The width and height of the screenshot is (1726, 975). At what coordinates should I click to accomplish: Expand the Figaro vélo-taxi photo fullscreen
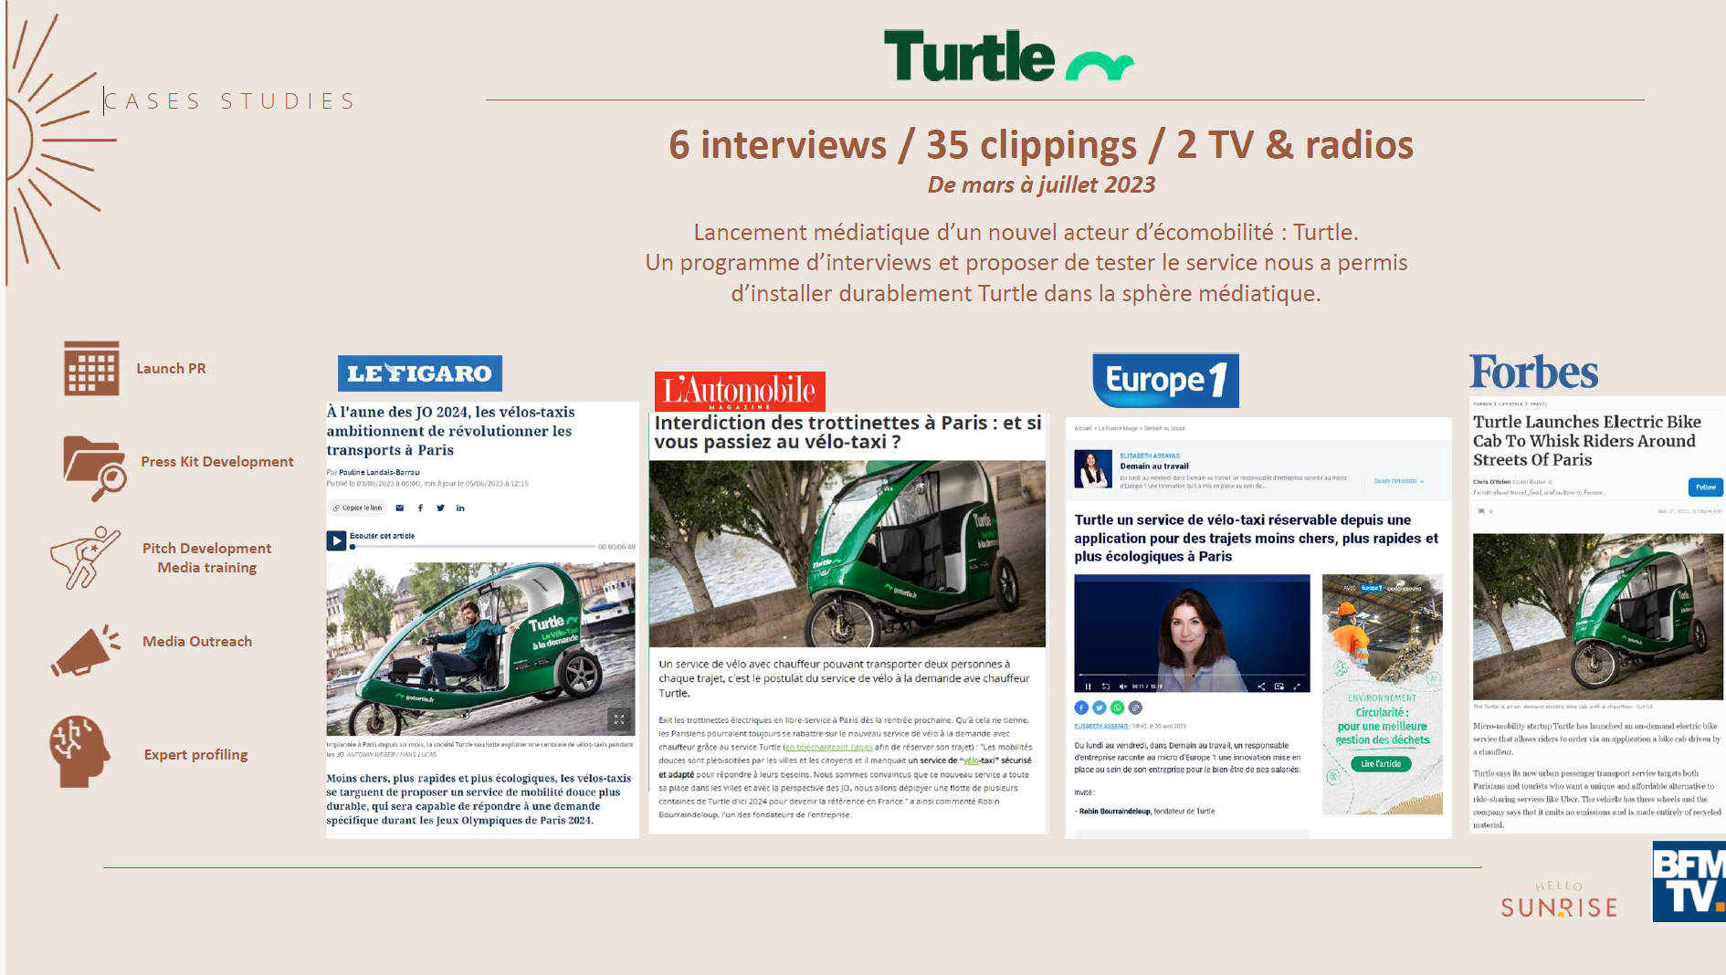[x=619, y=719]
